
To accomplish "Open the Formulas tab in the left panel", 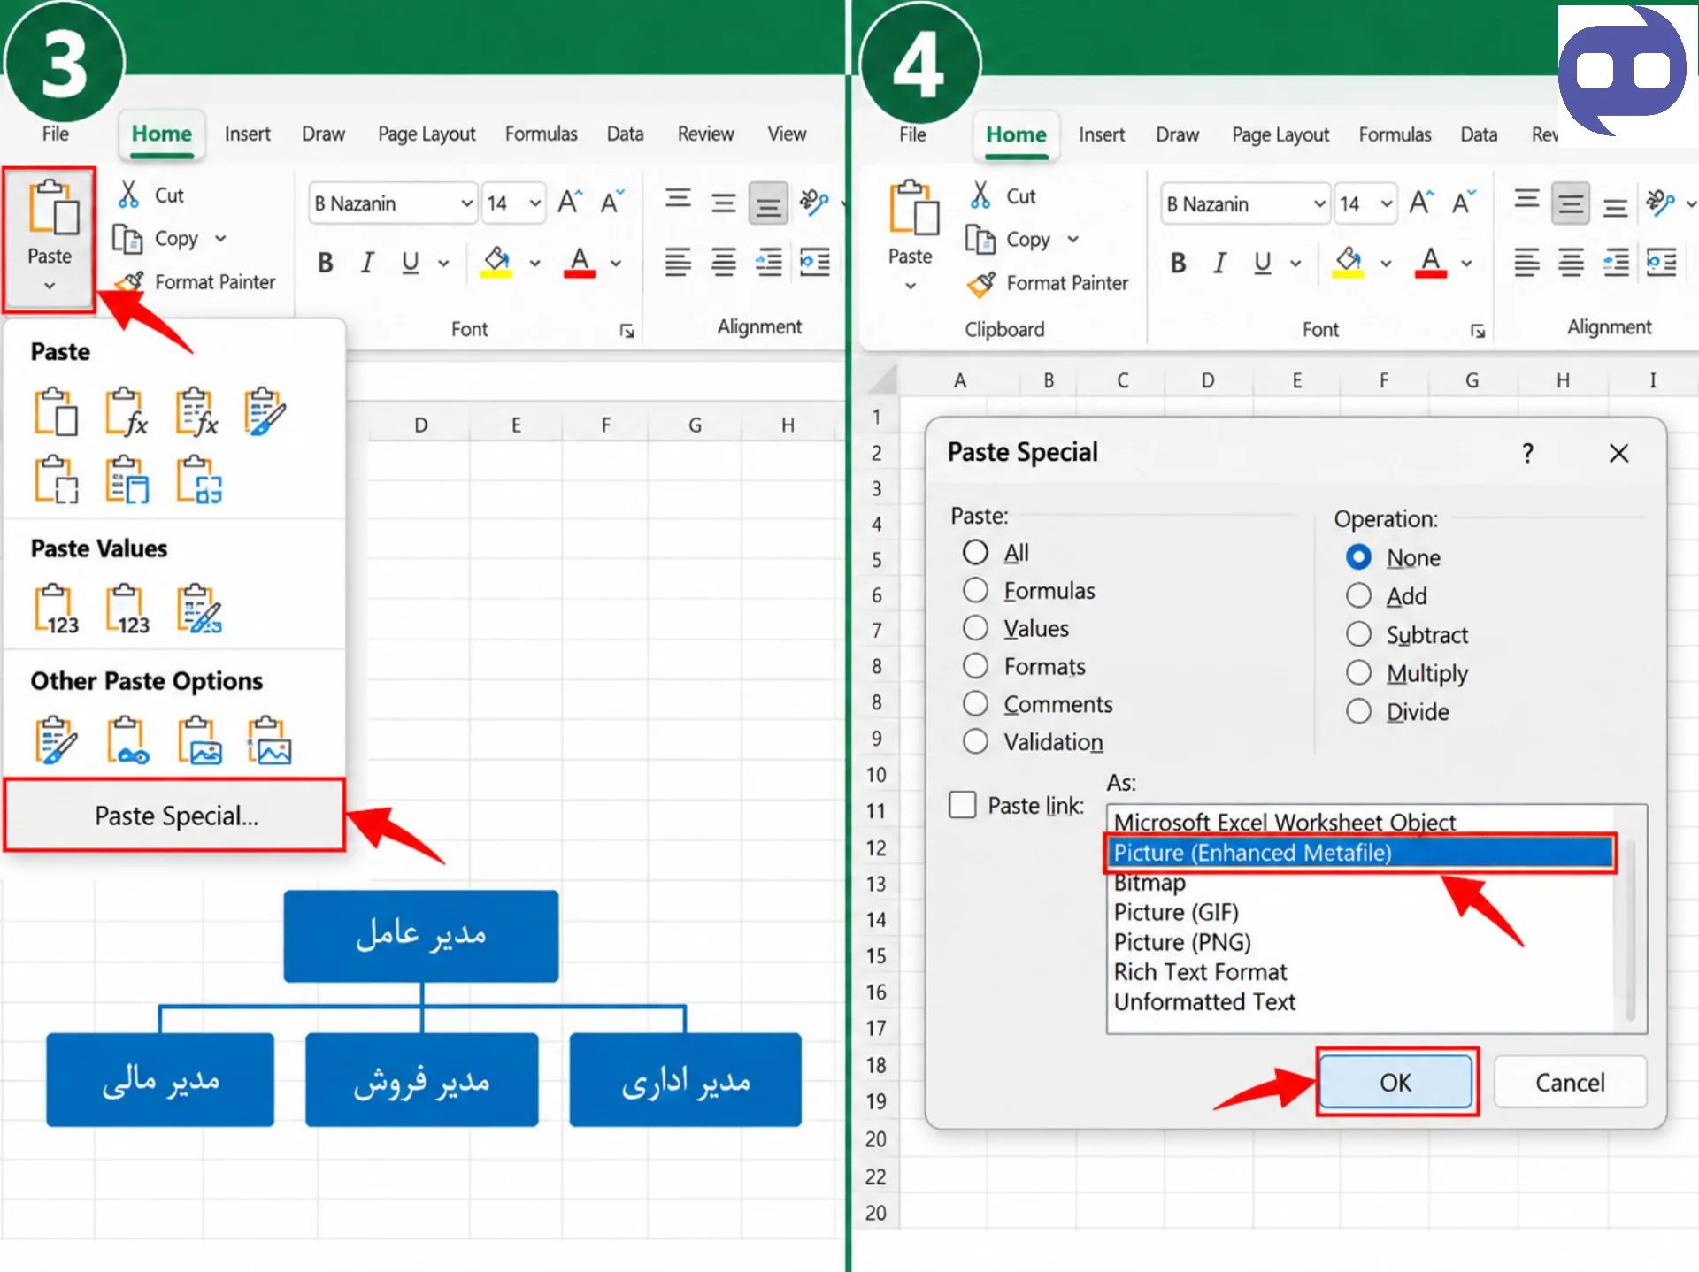I will pyautogui.click(x=541, y=134).
